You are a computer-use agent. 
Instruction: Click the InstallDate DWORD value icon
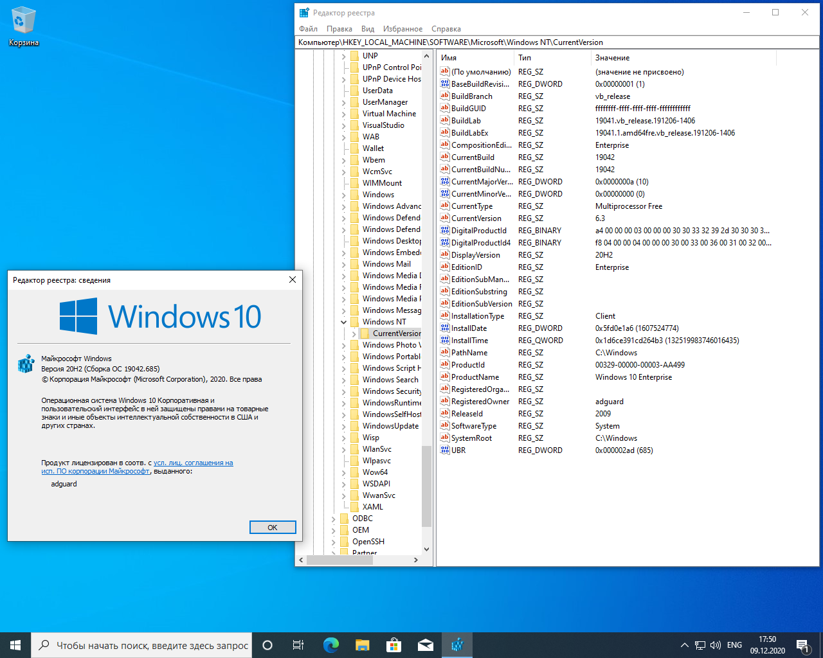pyautogui.click(x=444, y=328)
